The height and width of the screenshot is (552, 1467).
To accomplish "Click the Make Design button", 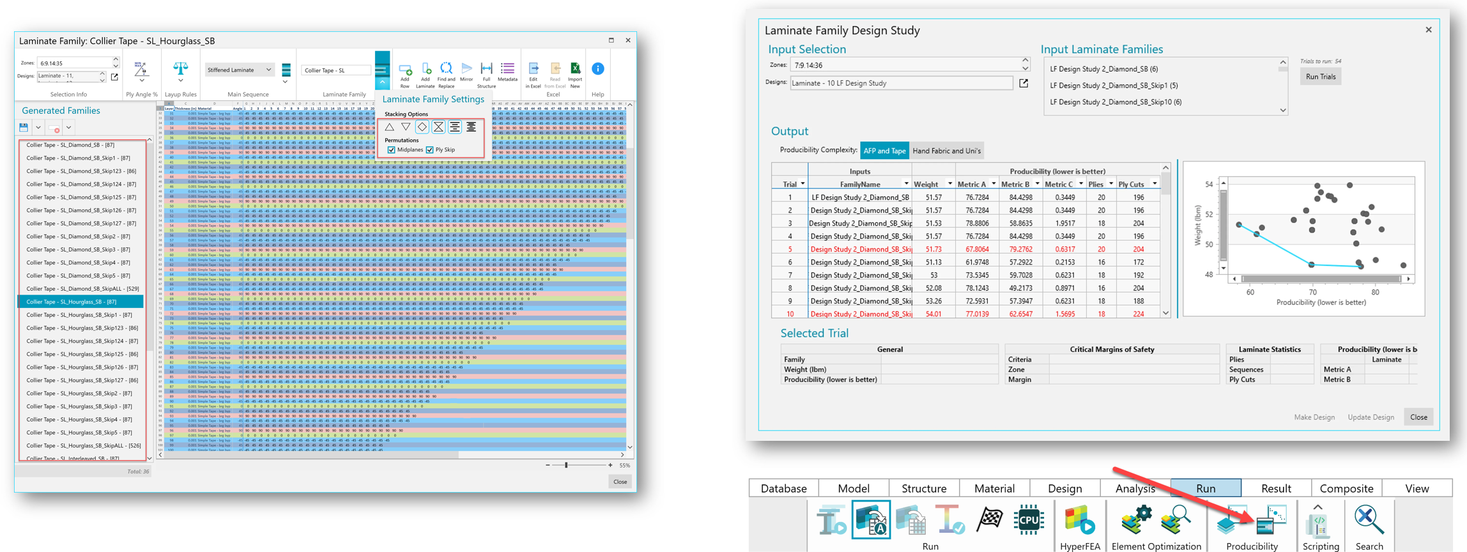I will [x=1314, y=417].
